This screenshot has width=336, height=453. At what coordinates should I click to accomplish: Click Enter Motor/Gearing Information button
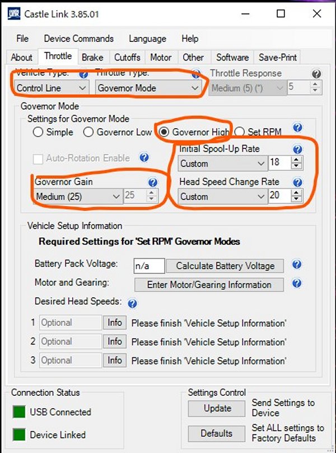click(209, 284)
